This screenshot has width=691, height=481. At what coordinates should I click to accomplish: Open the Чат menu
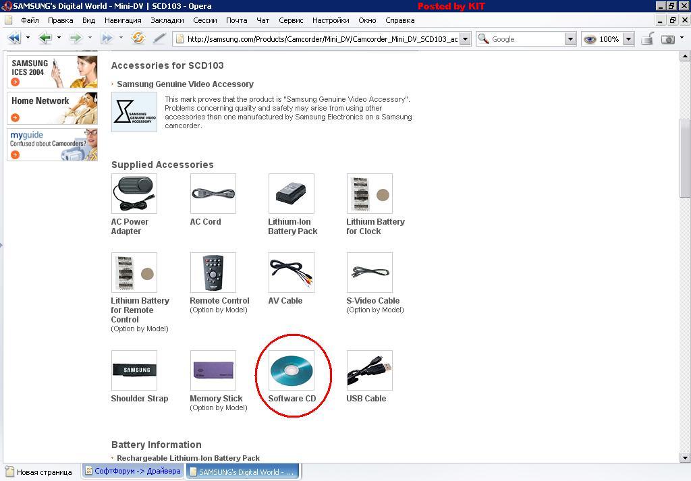click(262, 20)
